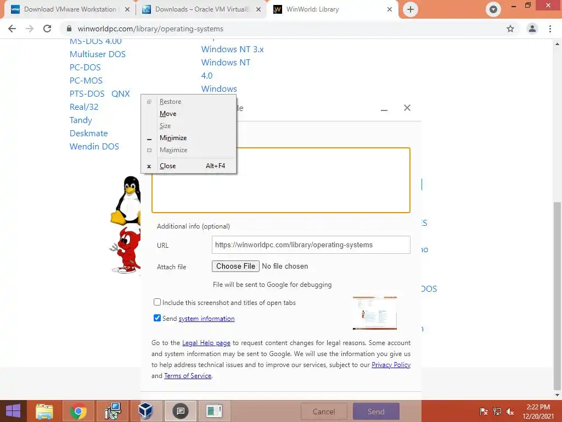Click the Restore menu entry
This screenshot has height=422, width=562.
pyautogui.click(x=189, y=102)
